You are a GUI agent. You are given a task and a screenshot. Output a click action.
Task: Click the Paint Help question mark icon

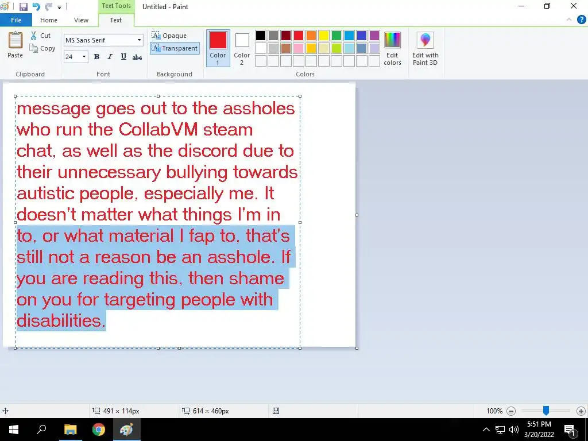(x=581, y=20)
